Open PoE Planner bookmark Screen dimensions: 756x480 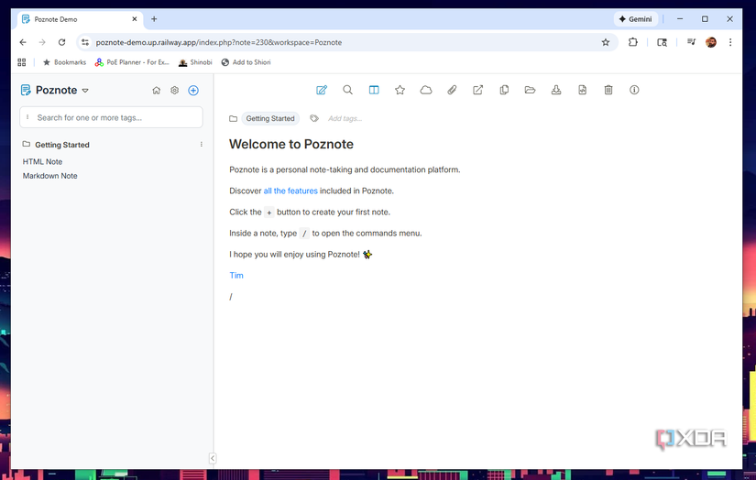click(132, 62)
